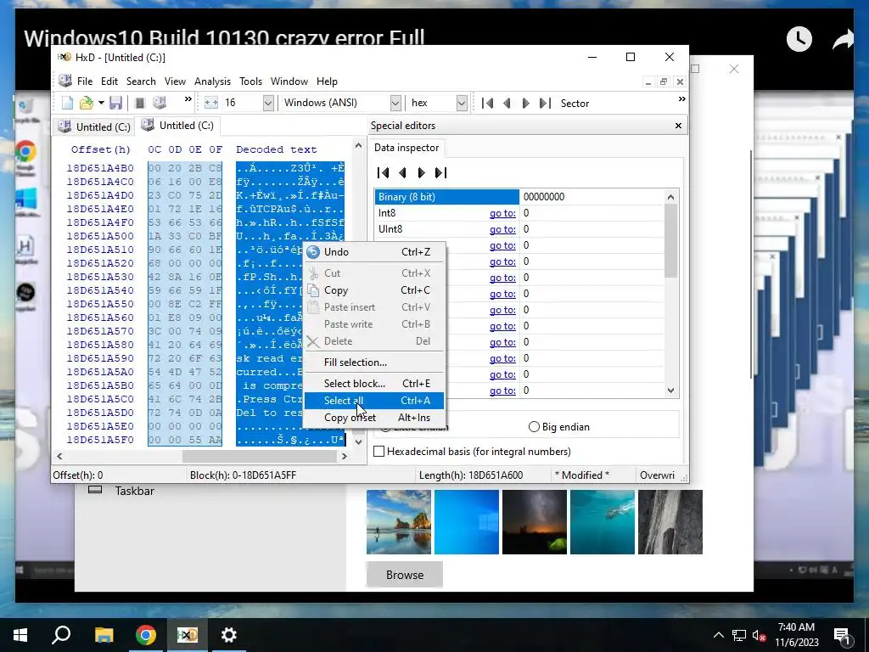The width and height of the screenshot is (869, 652).
Task: Choose Fill selection in context menu
Action: (374, 363)
